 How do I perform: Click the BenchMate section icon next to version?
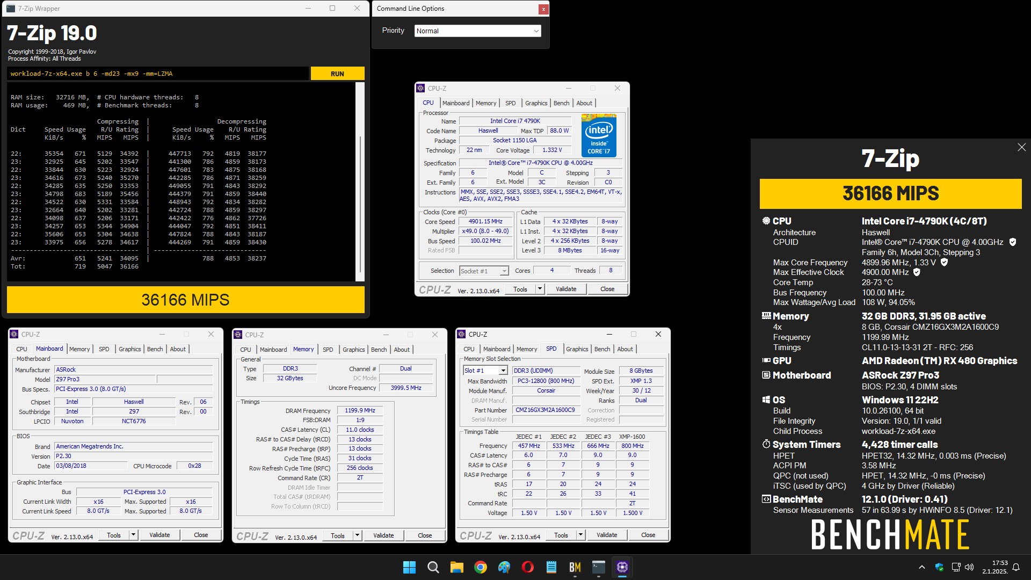point(766,499)
